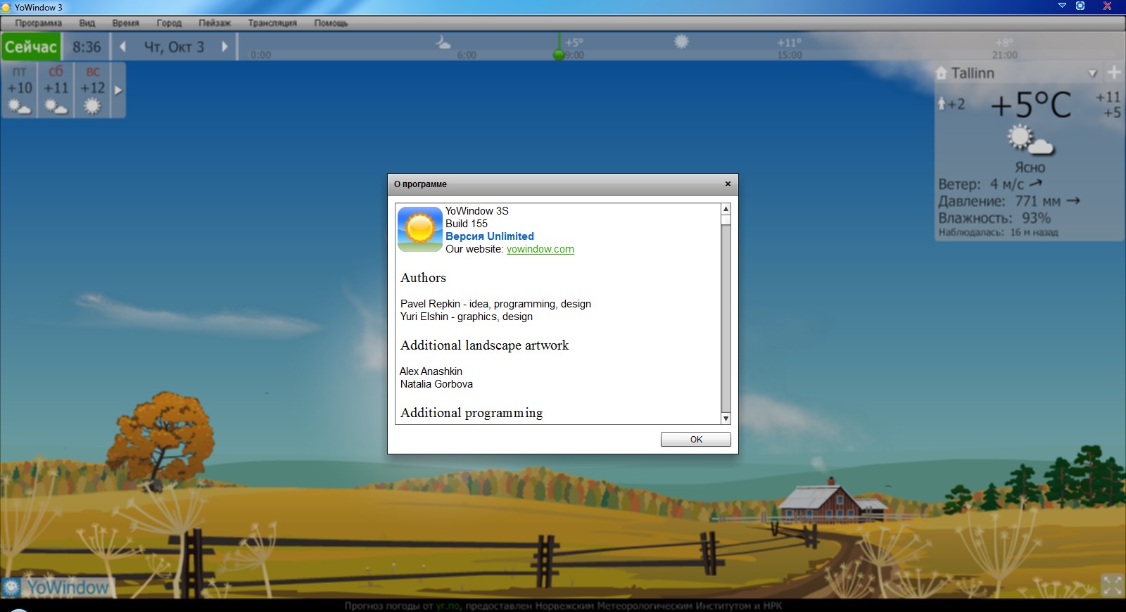Screen dimensions: 1126x612
Task: Click the sun icon on timeline
Action: click(x=681, y=42)
